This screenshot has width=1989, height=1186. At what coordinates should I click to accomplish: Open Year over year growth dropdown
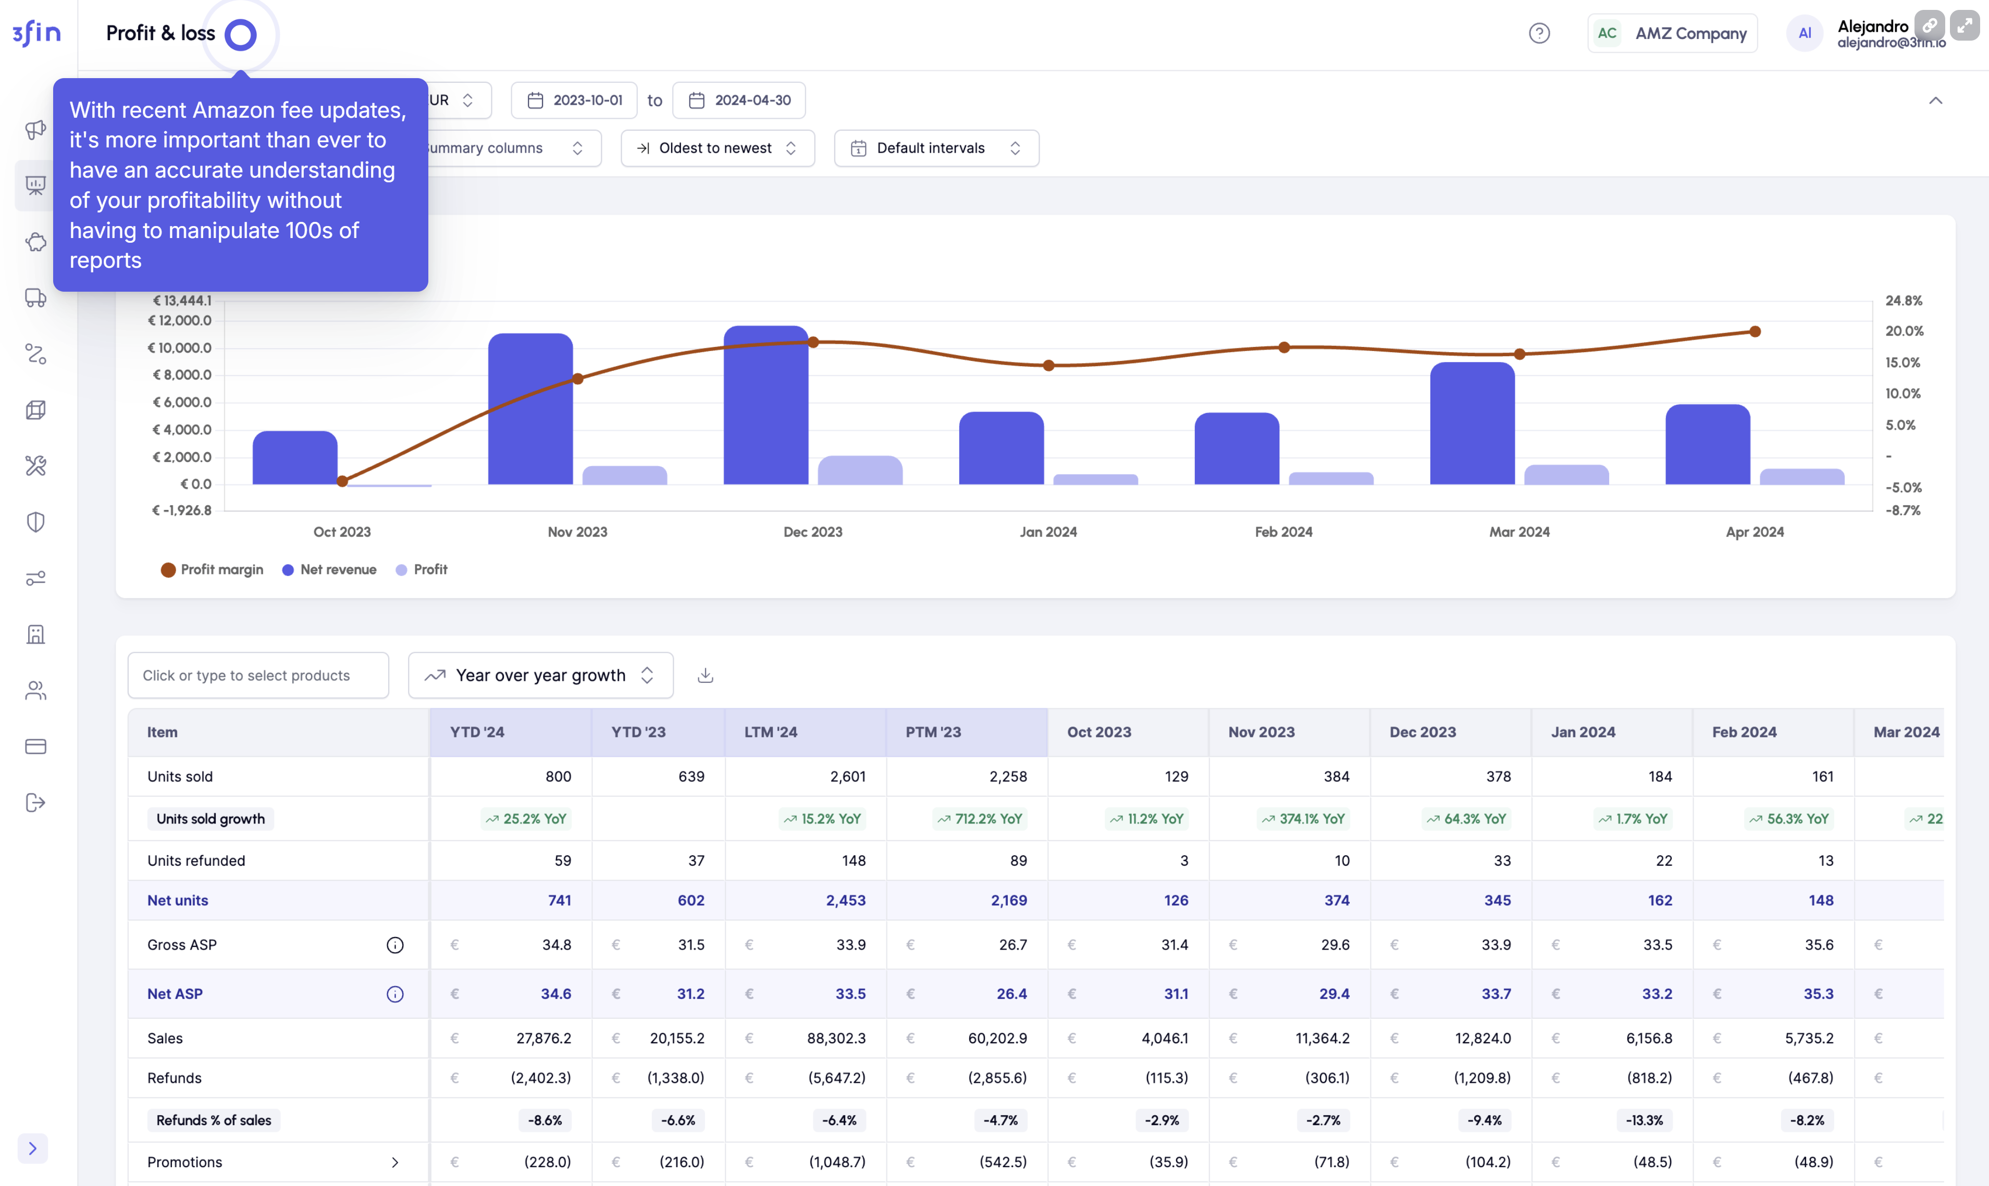point(540,676)
